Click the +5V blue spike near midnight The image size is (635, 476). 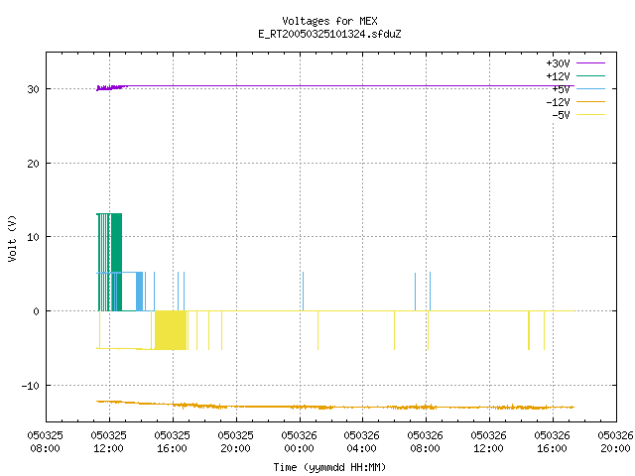tap(303, 292)
